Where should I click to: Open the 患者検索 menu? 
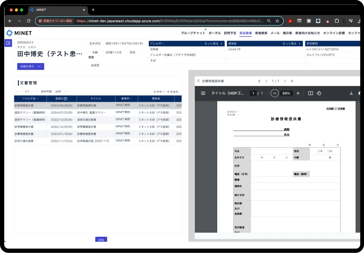tap(261, 33)
